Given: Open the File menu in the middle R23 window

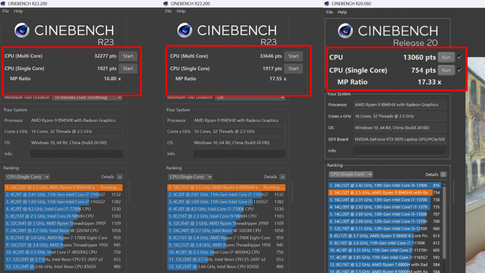Looking at the screenshot, I should point(169,11).
